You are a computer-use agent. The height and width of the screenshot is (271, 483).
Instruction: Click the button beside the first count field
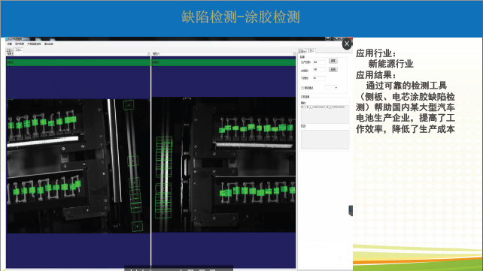(x=333, y=61)
